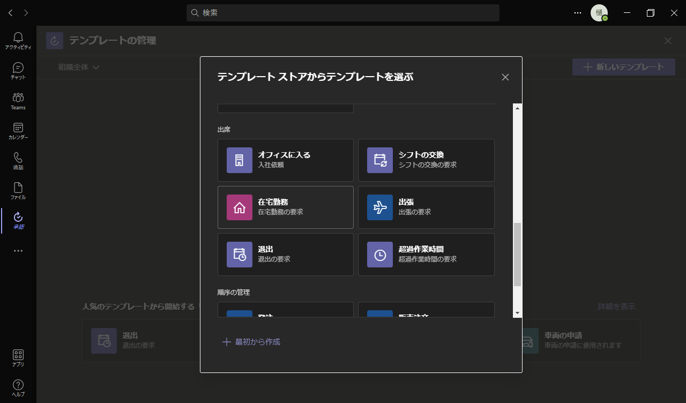Select the 出張 request template
Viewport: 686px width, 403px height.
(x=426, y=207)
